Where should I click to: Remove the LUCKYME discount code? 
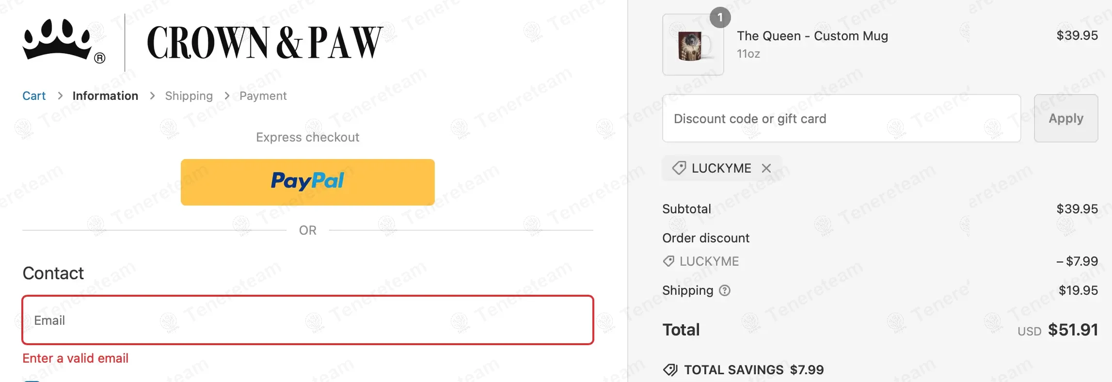766,168
